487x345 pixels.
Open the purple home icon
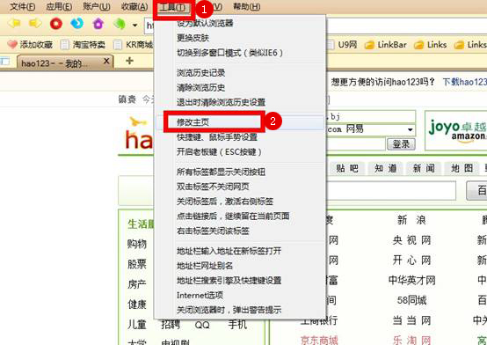[x=98, y=24]
